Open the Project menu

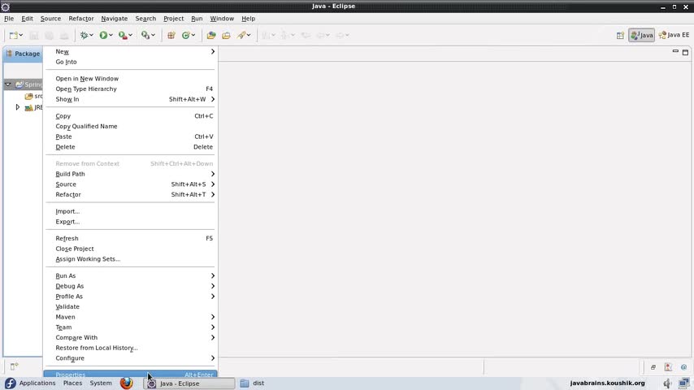tap(174, 19)
